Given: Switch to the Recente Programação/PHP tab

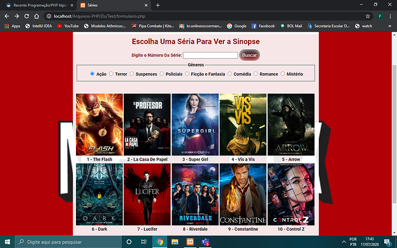Looking at the screenshot, I should (x=40, y=5).
